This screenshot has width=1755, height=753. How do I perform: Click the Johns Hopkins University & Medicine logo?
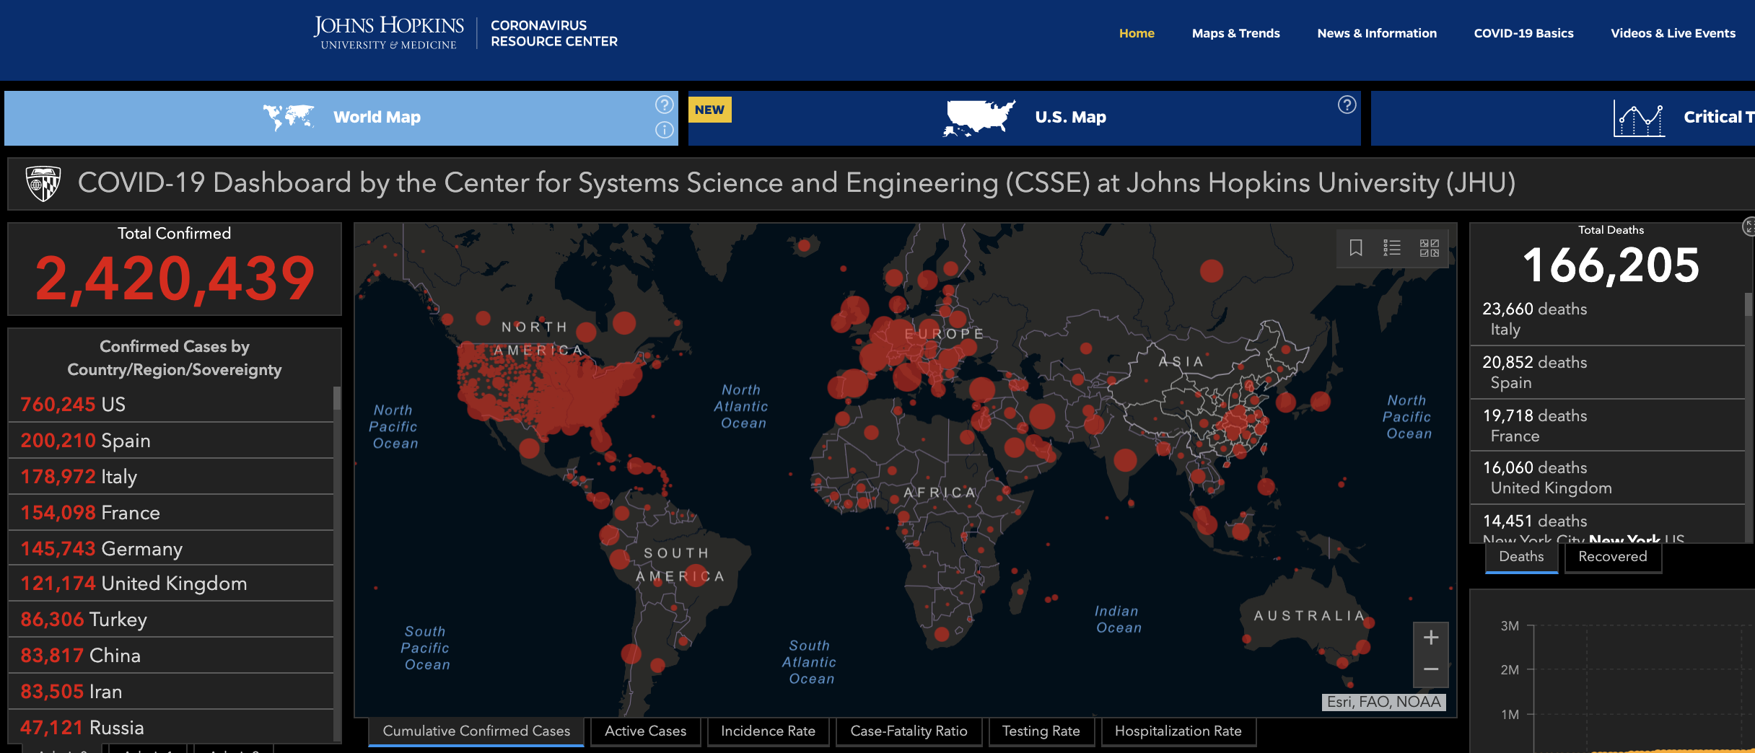(388, 33)
